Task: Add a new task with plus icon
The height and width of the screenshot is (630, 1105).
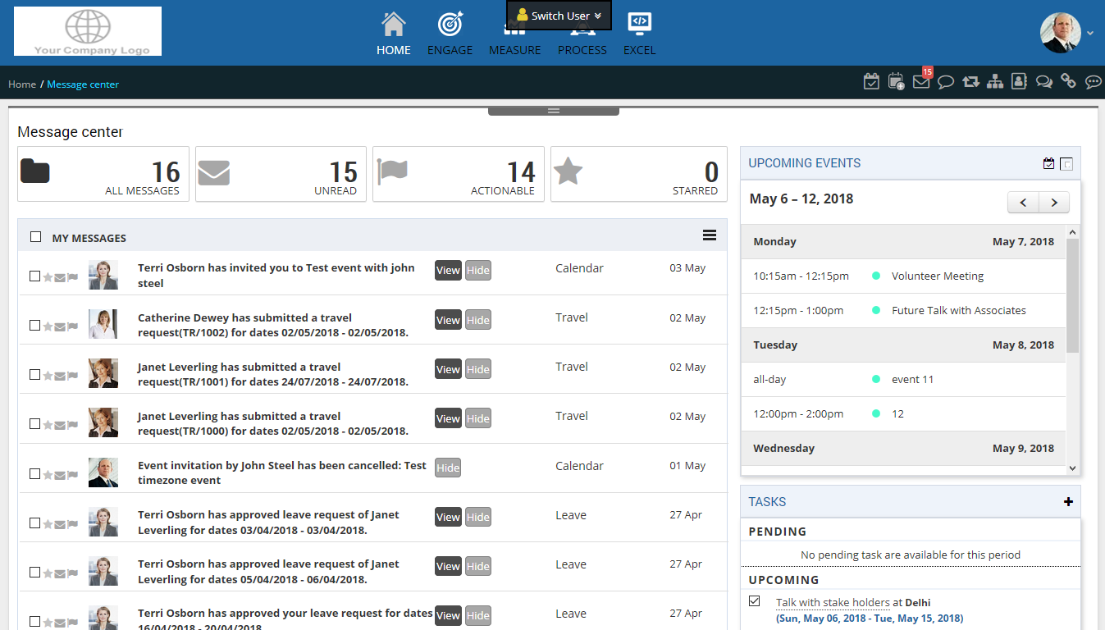Action: (x=1068, y=501)
